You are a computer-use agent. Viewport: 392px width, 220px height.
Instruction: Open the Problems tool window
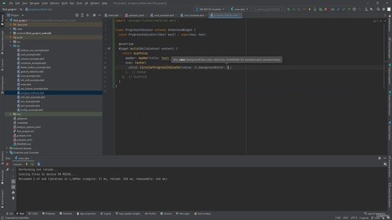coord(49,213)
